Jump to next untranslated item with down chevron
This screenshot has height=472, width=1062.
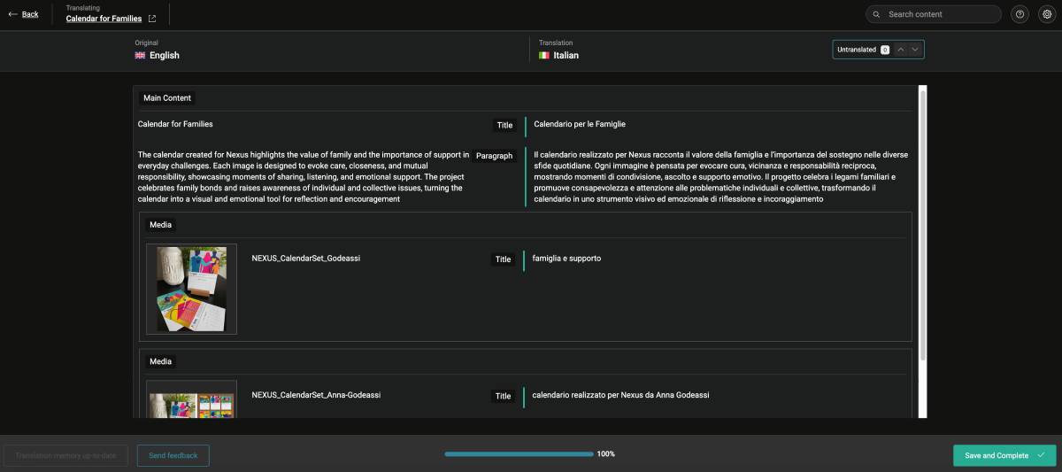click(x=915, y=50)
